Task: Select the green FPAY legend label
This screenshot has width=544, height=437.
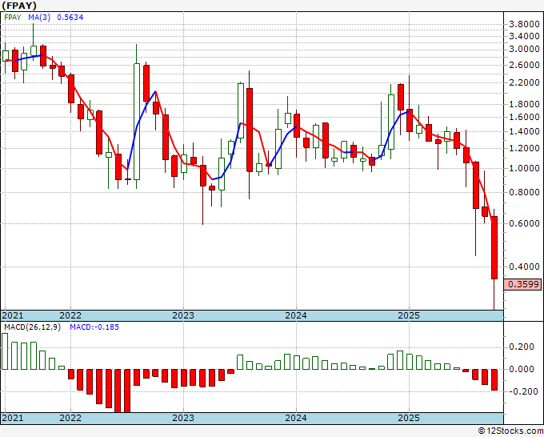Action: tap(13, 18)
